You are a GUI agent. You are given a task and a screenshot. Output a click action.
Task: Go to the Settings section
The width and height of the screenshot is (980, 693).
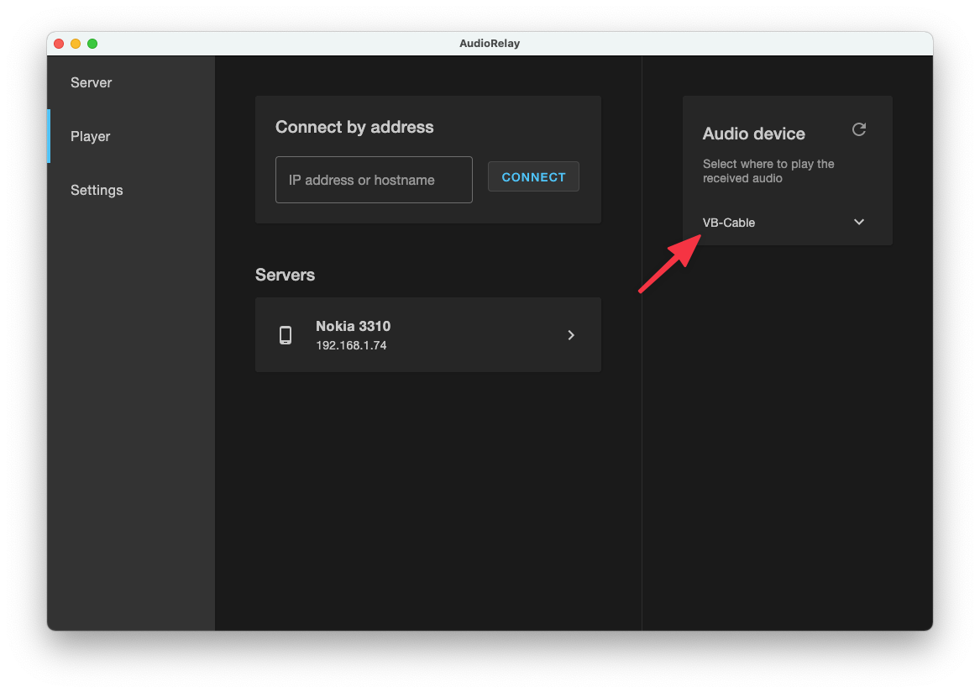(97, 190)
